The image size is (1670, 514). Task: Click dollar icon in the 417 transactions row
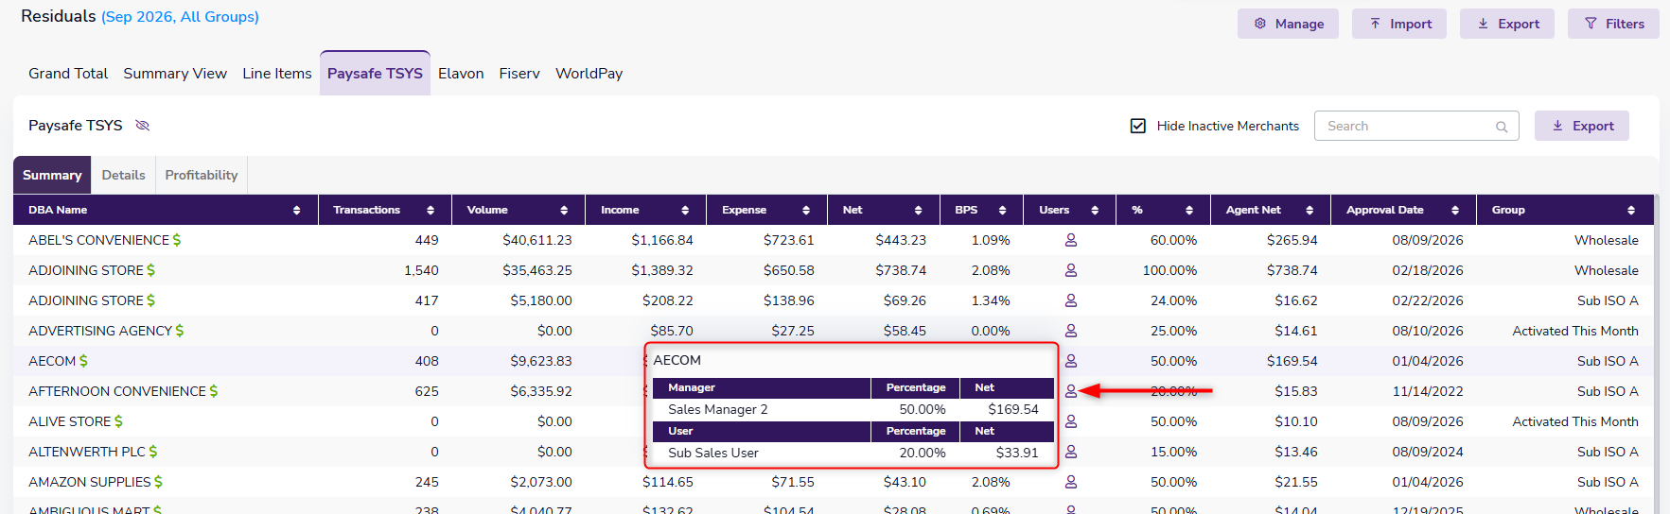point(151,300)
